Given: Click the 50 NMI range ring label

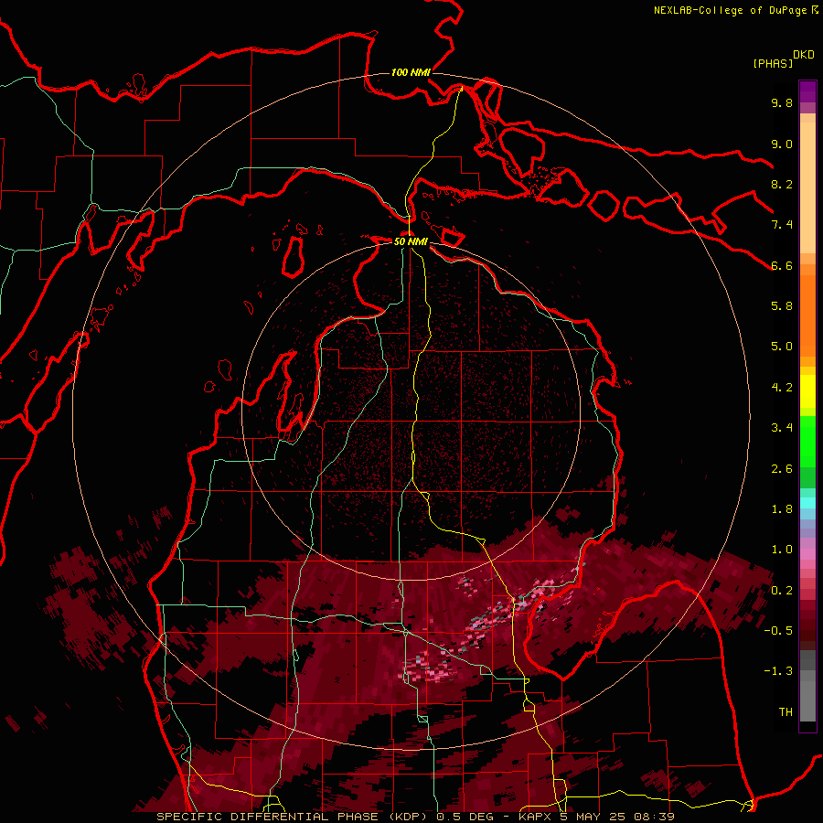Looking at the screenshot, I should [x=411, y=241].
